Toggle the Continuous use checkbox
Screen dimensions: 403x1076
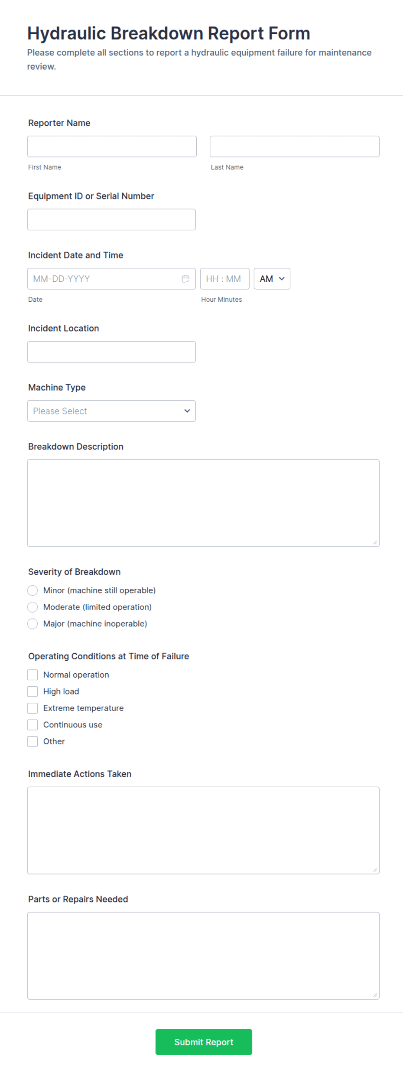point(32,724)
